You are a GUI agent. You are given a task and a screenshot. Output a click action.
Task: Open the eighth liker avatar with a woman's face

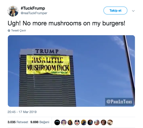coord(104,122)
